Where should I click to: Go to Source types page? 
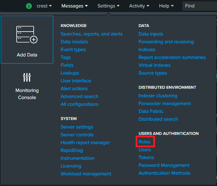tap(153, 73)
